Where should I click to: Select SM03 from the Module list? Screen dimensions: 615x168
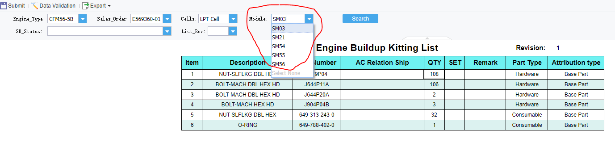click(292, 28)
